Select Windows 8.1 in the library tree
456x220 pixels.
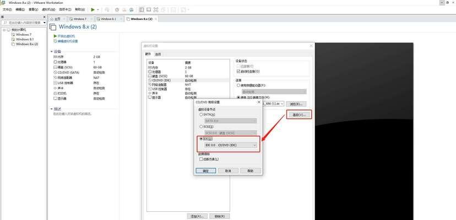(x=25, y=39)
